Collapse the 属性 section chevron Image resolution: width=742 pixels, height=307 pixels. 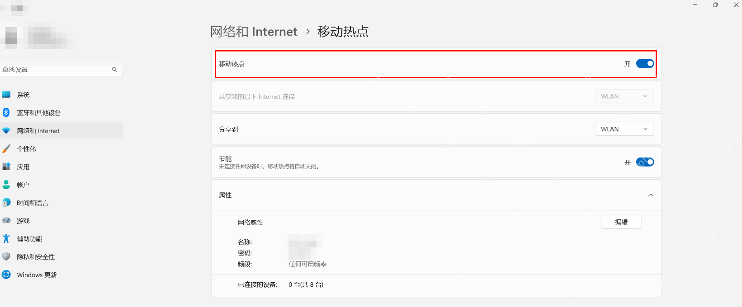(x=651, y=195)
